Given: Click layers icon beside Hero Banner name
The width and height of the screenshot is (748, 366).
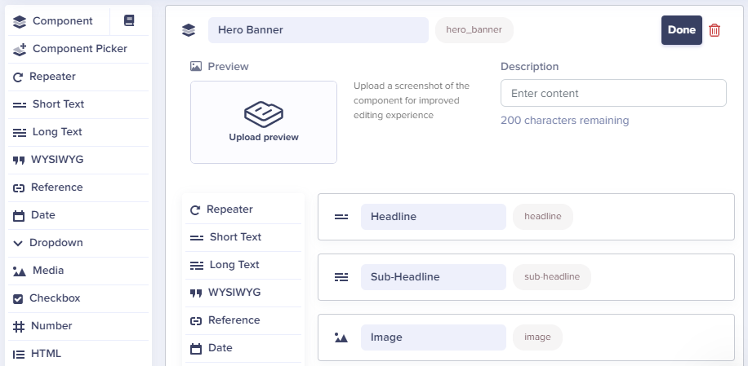Looking at the screenshot, I should coord(189,30).
